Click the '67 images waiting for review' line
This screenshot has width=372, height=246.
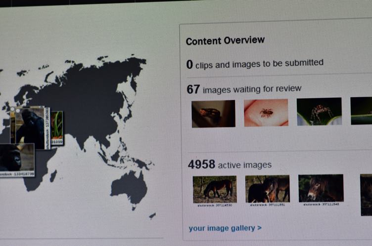pos(244,89)
